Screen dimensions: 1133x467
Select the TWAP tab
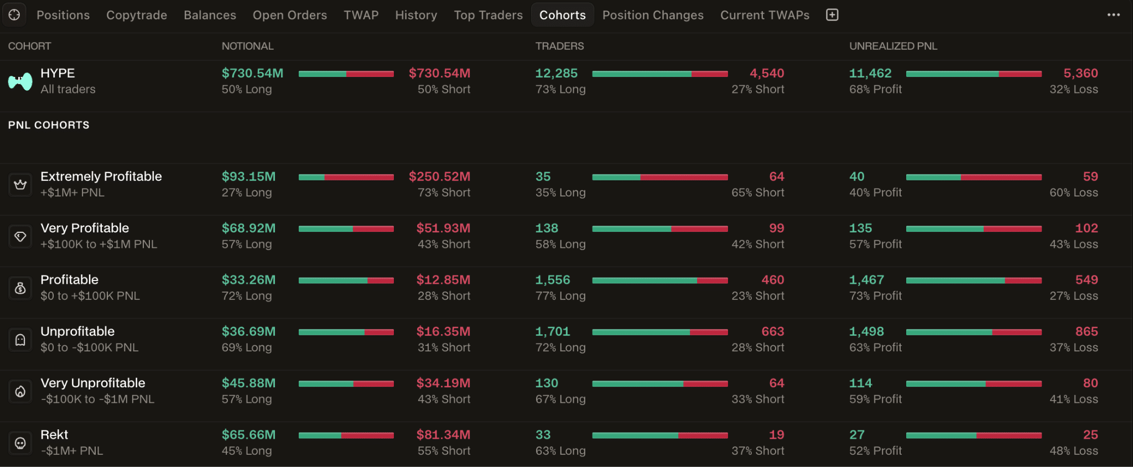(361, 15)
